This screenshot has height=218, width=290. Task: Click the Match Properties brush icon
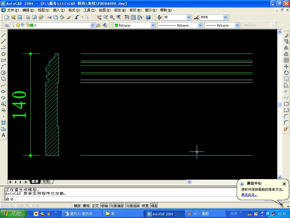click(69, 17)
